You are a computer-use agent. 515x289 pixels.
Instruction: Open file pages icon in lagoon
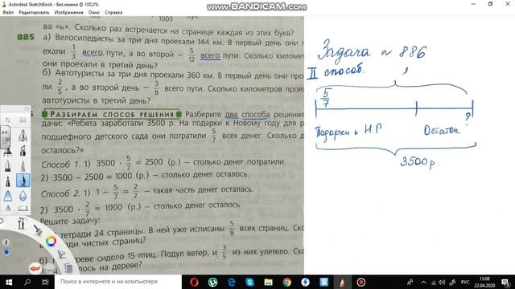(68, 267)
